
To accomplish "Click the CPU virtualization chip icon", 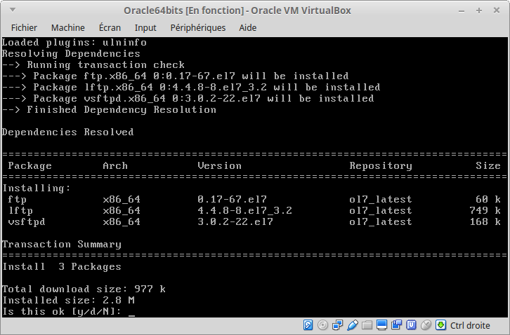I will 411,325.
